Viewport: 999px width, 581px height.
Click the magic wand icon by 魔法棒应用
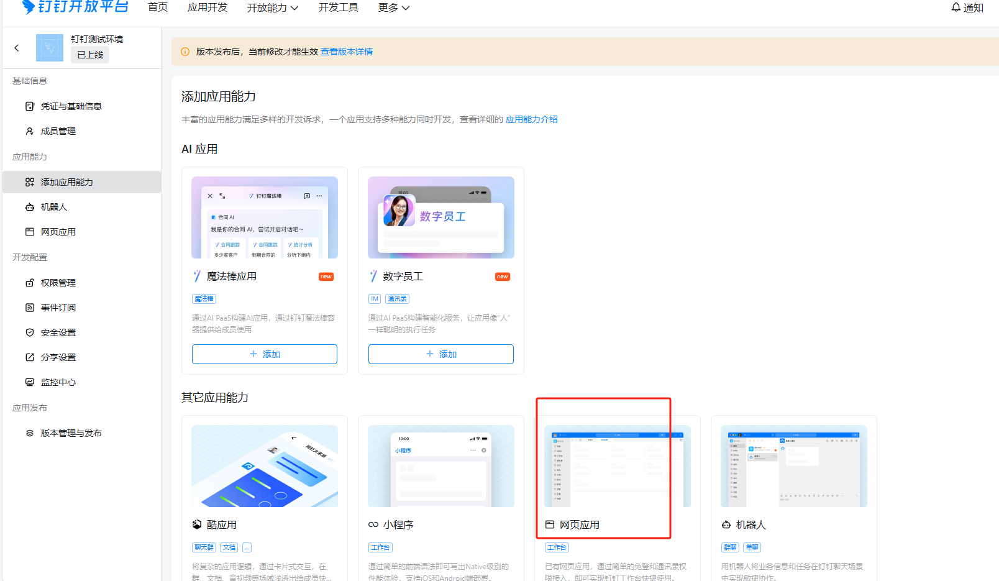point(197,276)
